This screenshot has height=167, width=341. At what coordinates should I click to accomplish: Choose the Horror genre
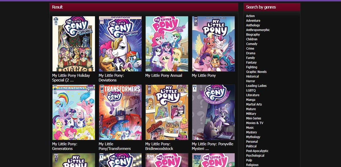click(x=251, y=81)
